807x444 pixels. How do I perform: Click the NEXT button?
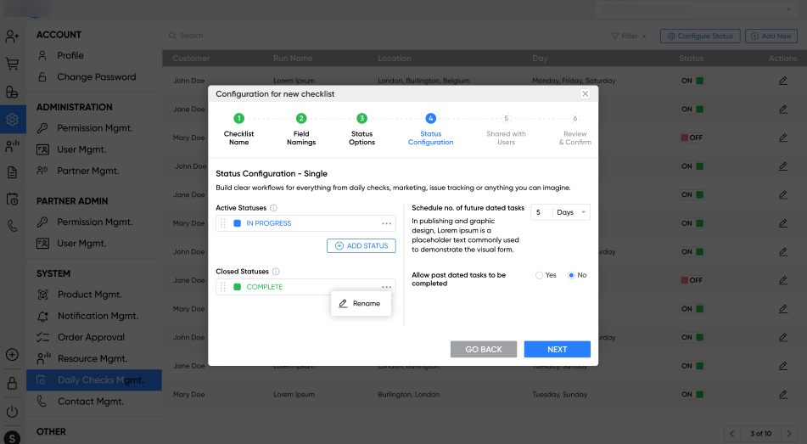click(557, 349)
